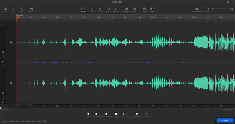235x124 pixels.
Task: Open the Equalizer
Action: (144, 9)
